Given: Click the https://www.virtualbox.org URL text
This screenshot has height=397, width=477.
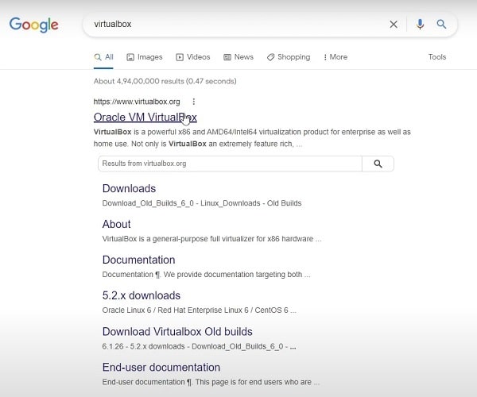Looking at the screenshot, I should [x=137, y=102].
